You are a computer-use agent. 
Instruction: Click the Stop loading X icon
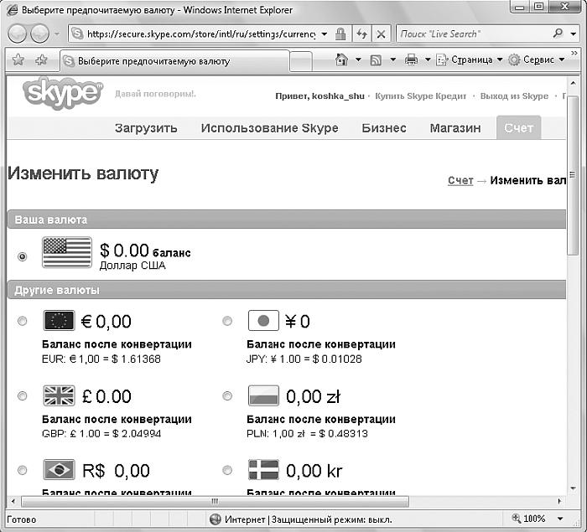(381, 34)
